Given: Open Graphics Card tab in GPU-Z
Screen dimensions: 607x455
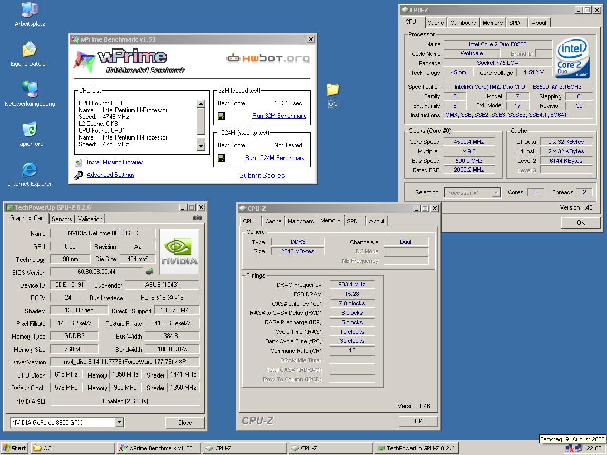Looking at the screenshot, I should click(x=27, y=218).
